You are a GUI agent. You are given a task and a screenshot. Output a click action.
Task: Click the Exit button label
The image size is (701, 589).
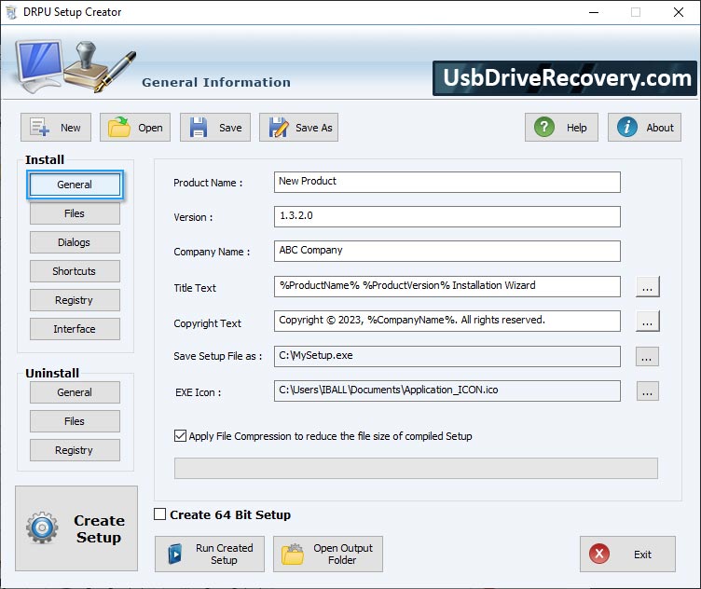tap(642, 555)
